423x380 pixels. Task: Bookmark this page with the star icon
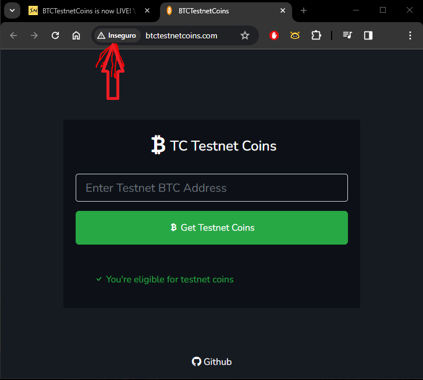click(245, 35)
